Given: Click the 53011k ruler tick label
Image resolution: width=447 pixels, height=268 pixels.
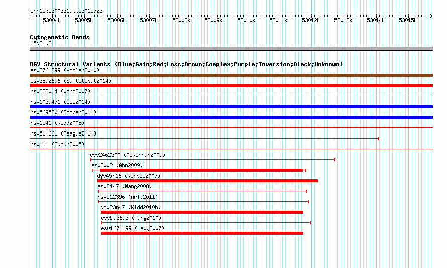Looking at the screenshot, I should coord(279,20).
